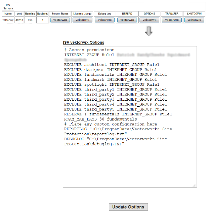208x213 pixels.
Task: Click vektorwrx SHUTDOWN button
Action: (x=194, y=20)
